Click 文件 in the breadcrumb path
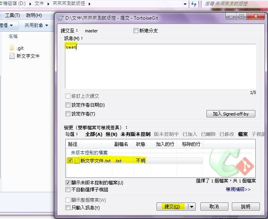The image size is (268, 219). click(x=39, y=3)
